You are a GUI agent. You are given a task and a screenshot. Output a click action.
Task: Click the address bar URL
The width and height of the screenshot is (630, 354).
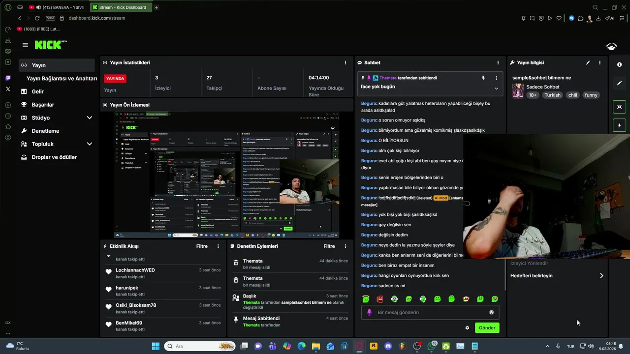click(x=97, y=18)
